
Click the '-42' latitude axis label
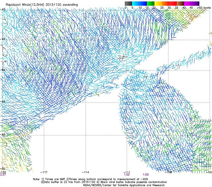tap(3, 39)
